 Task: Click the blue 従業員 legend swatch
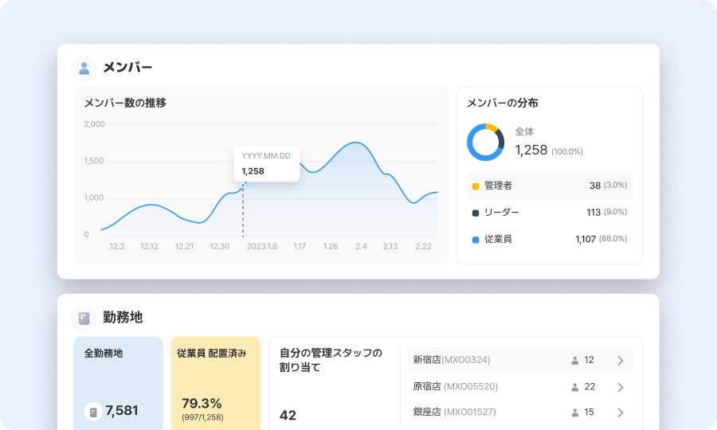coord(475,240)
